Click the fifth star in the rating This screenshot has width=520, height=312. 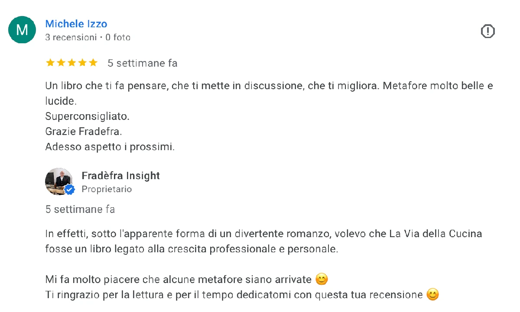pos(93,63)
